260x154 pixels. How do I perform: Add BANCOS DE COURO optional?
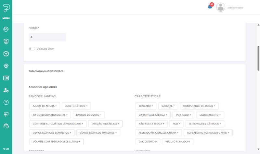pyautogui.click(x=89, y=115)
